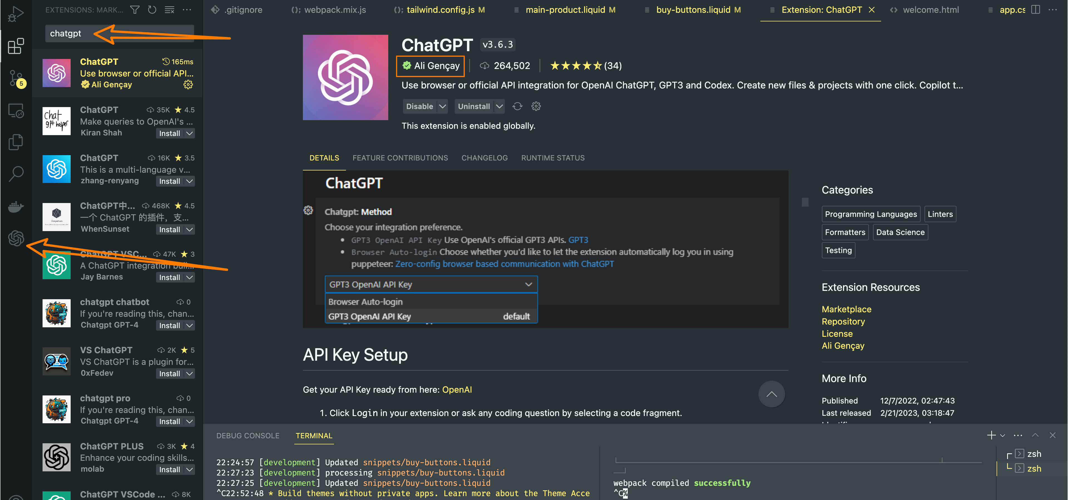Click sync icon beside Uninstall button
1068x500 pixels.
[x=517, y=107]
